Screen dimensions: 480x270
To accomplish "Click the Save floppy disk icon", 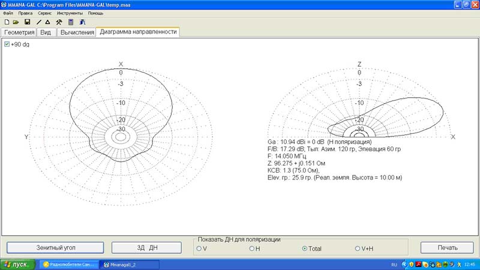I will [27, 22].
